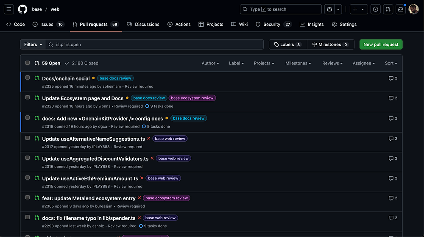Click failed status X on Metalend PR
Viewport: 424px width, 237px height.
point(139,198)
